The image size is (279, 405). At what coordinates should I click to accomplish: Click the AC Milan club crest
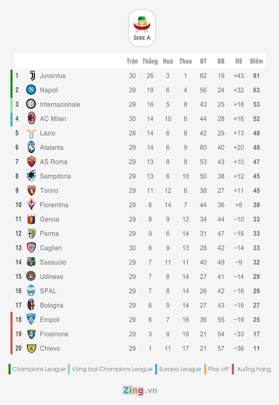[31, 118]
